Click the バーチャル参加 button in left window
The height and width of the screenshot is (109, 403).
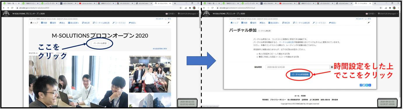tap(100, 43)
